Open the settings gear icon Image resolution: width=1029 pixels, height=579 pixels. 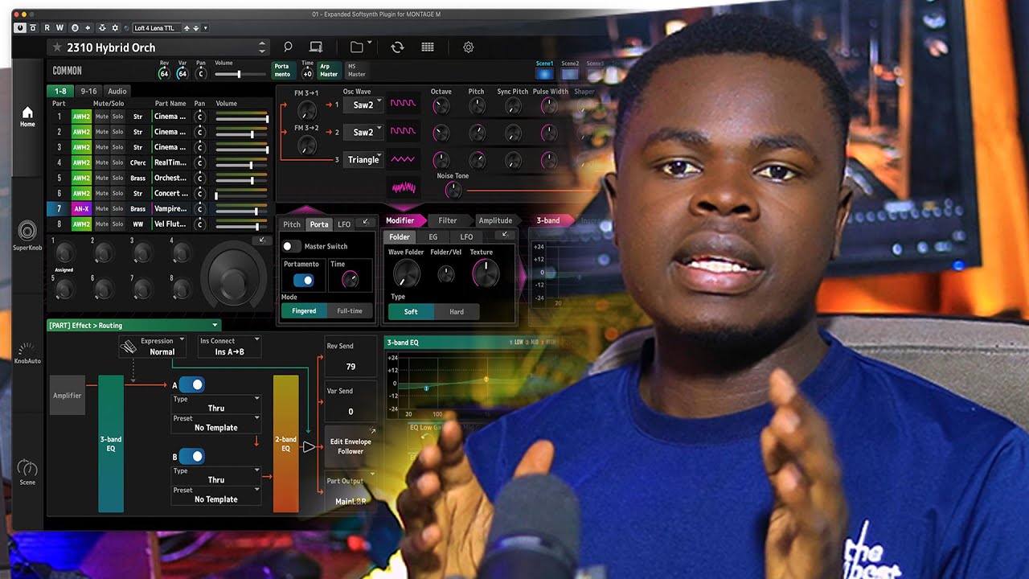tap(468, 47)
